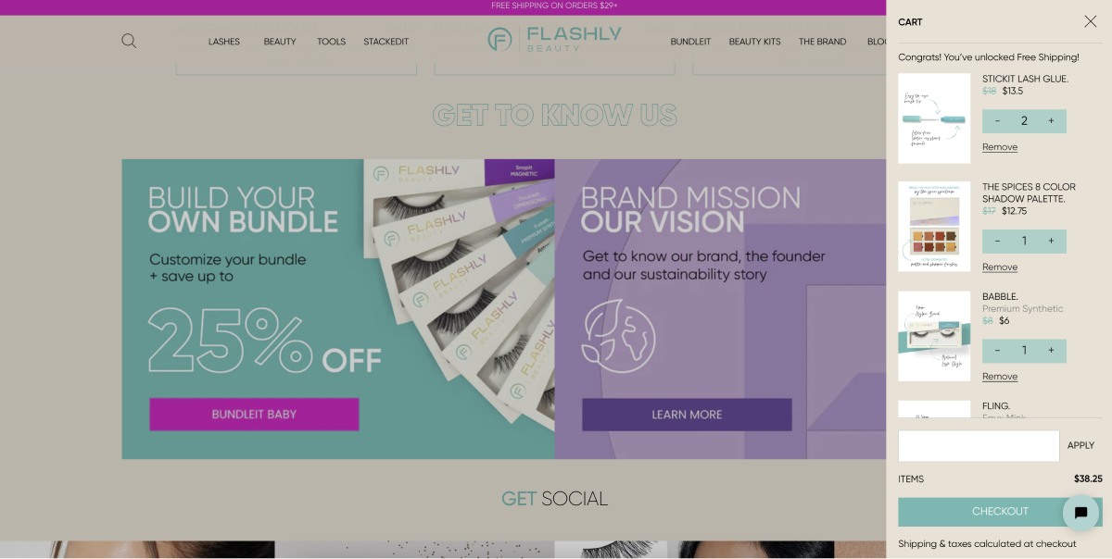Click the Checkout button
The height and width of the screenshot is (559, 1112).
pos(1000,512)
